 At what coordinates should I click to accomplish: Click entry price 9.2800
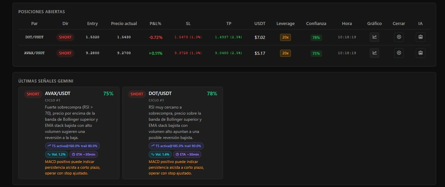tap(92, 53)
